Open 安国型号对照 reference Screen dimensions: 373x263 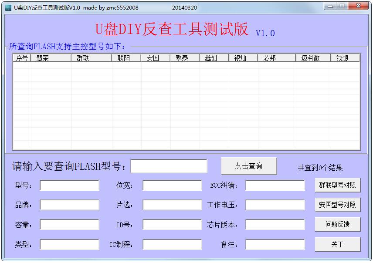(x=337, y=205)
